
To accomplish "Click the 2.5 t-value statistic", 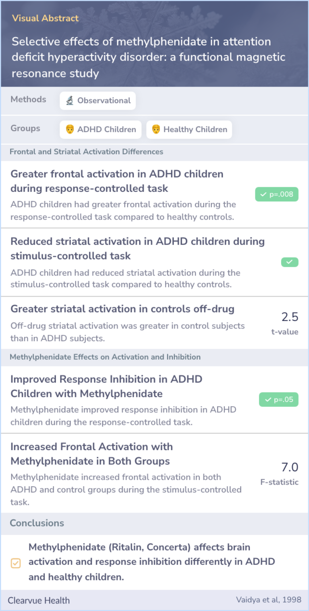I will [x=290, y=317].
